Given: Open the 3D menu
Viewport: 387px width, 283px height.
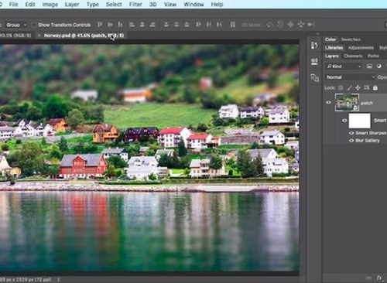Looking at the screenshot, I should point(153,5).
